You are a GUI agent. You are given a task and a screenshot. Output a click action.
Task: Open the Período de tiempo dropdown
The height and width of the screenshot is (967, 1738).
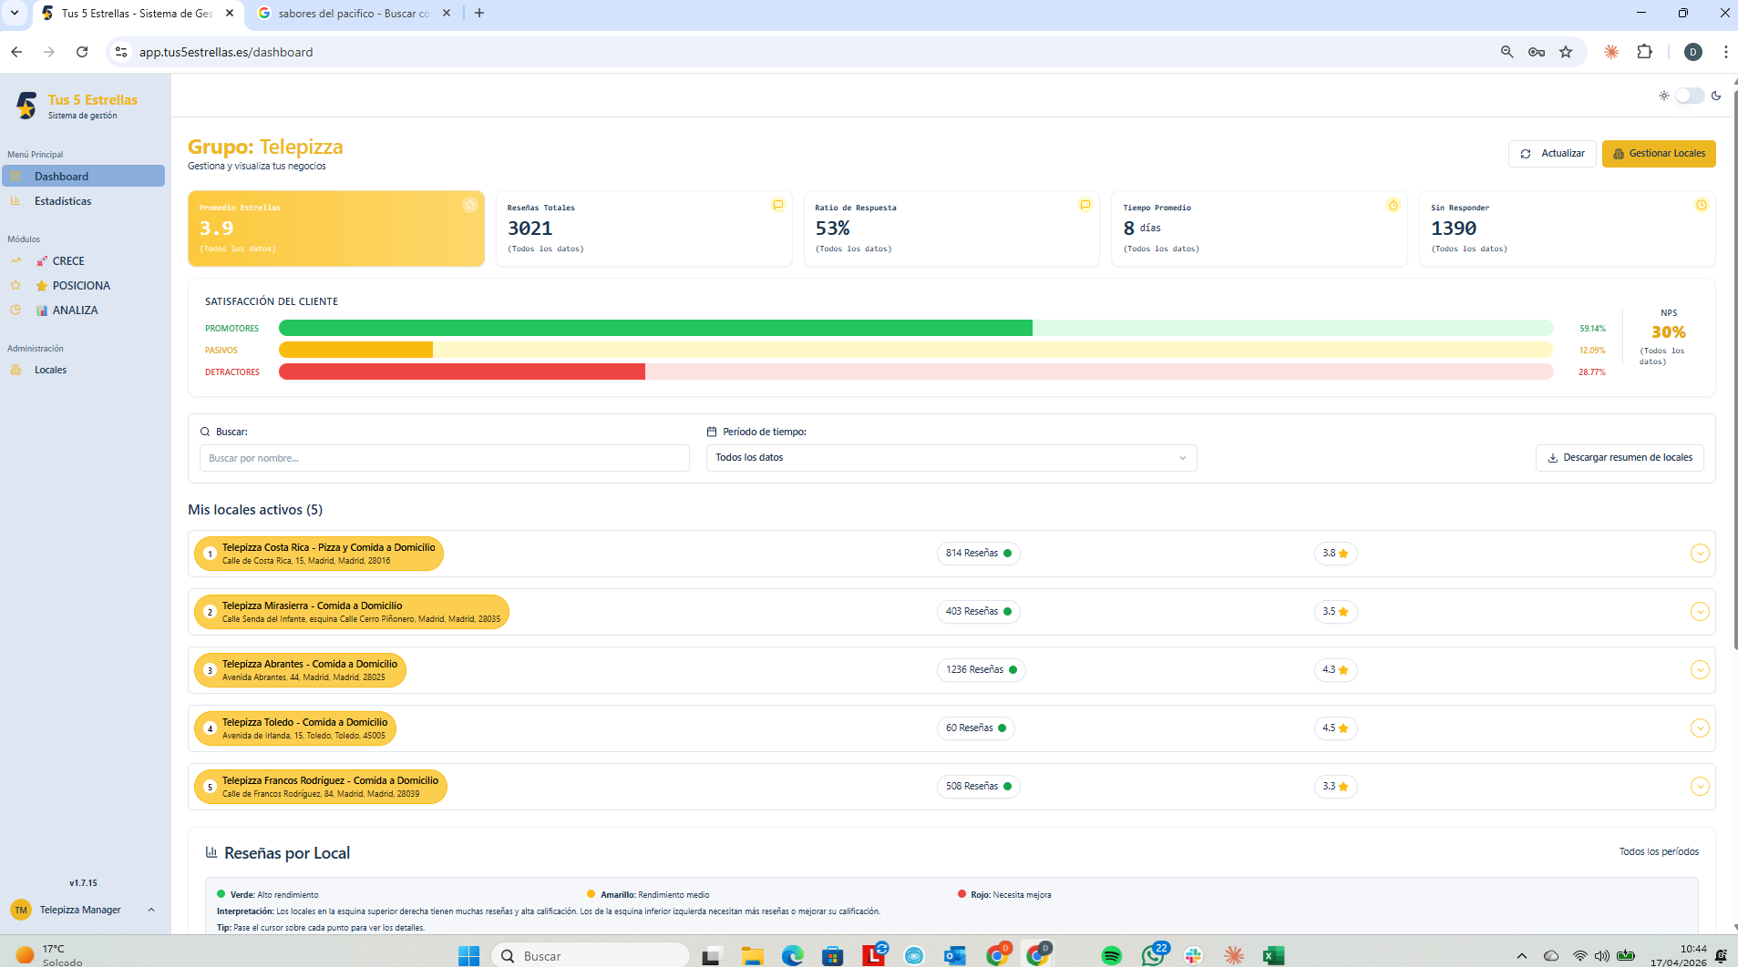tap(951, 458)
